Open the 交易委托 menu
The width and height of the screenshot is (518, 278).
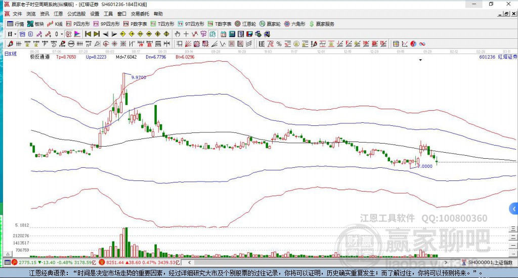(x=140, y=14)
